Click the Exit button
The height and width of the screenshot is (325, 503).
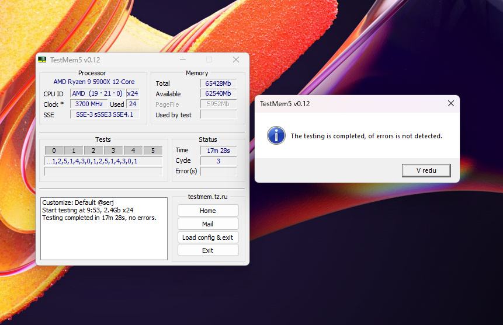pos(208,250)
